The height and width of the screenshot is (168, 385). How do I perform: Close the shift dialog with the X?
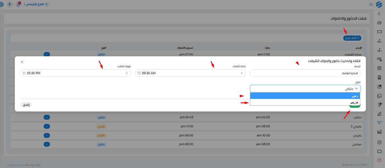coord(22,62)
